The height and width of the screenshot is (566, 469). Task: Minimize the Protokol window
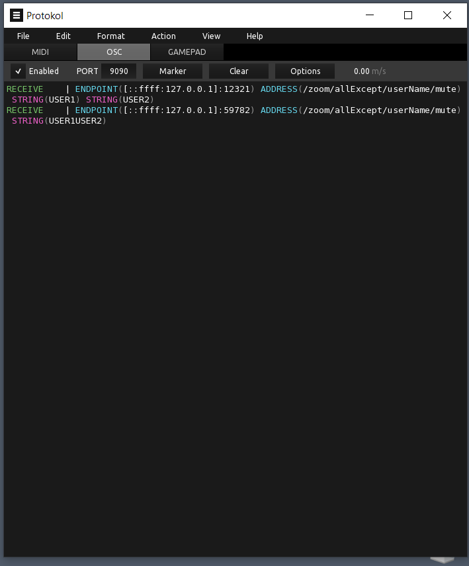pos(369,15)
